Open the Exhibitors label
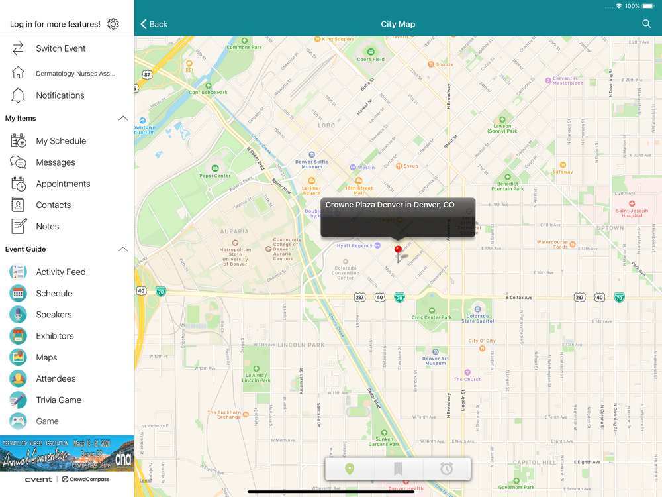Image resolution: width=662 pixels, height=497 pixels. point(55,336)
